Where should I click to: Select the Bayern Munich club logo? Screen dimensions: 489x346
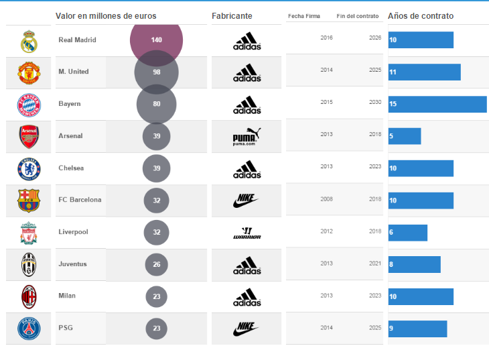coord(29,105)
